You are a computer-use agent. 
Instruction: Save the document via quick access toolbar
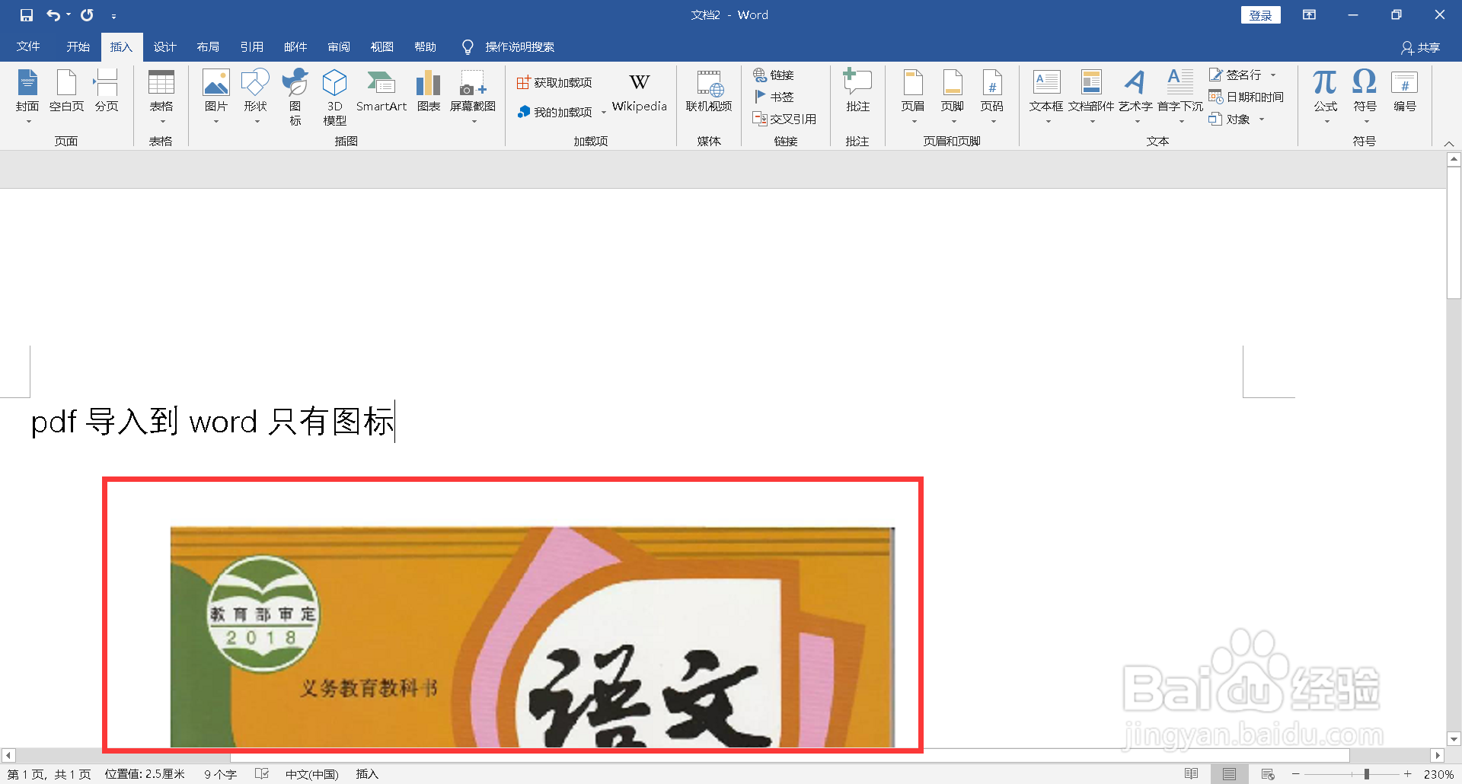click(27, 15)
